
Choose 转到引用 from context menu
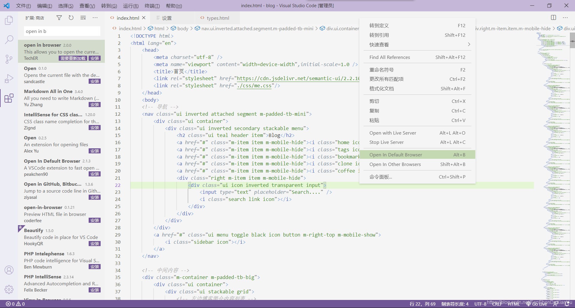[417, 35]
